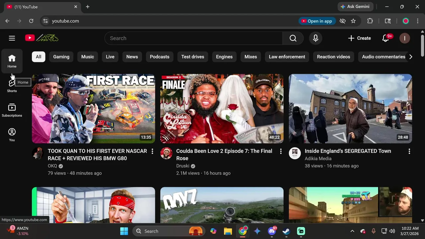Open the media control icon in Chrome toolbar

coord(388,21)
